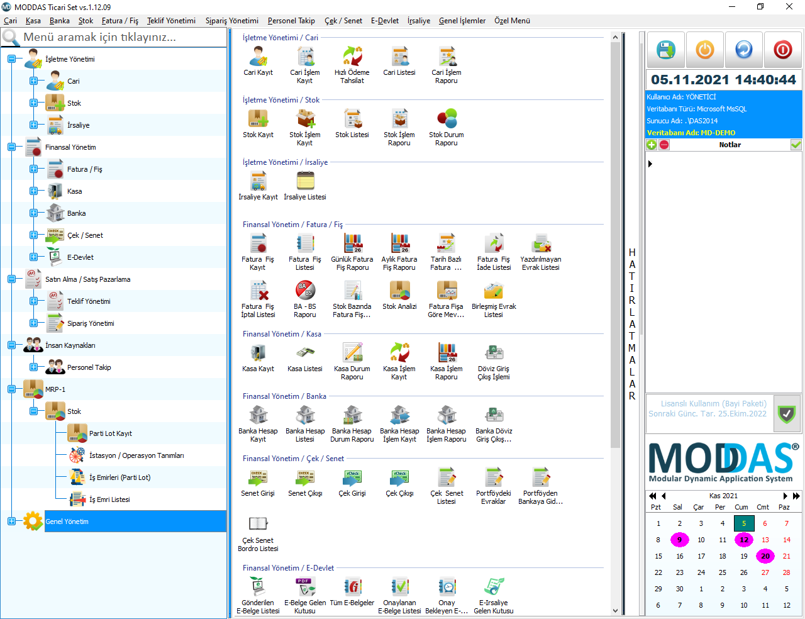Jump forward one year in calendar

point(796,496)
